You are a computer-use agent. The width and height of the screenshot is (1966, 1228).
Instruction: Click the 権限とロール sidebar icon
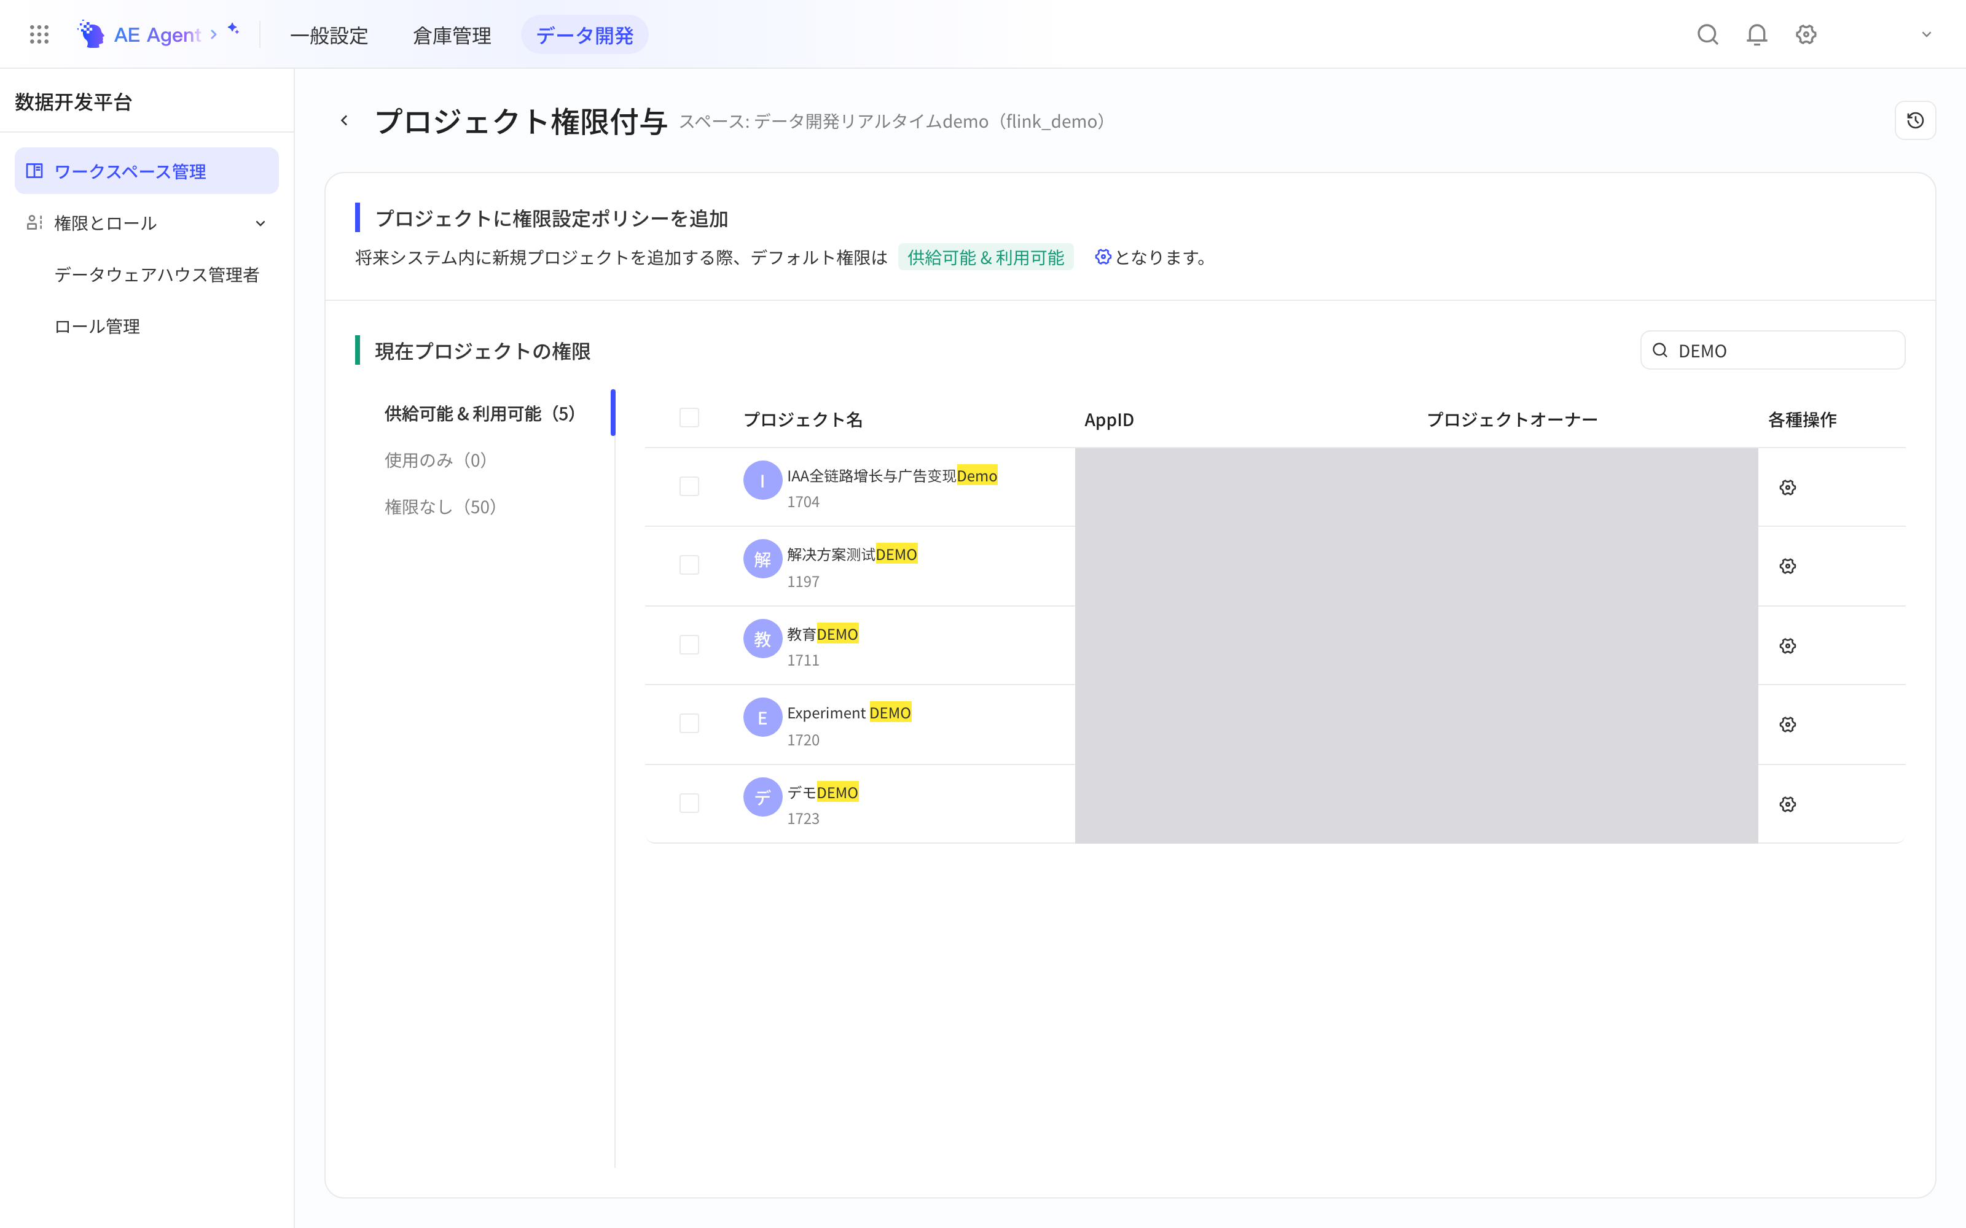(x=34, y=222)
